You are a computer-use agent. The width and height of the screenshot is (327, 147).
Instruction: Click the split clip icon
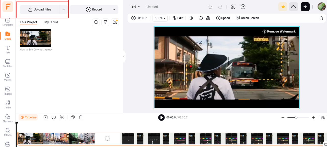[x=54, y=117]
